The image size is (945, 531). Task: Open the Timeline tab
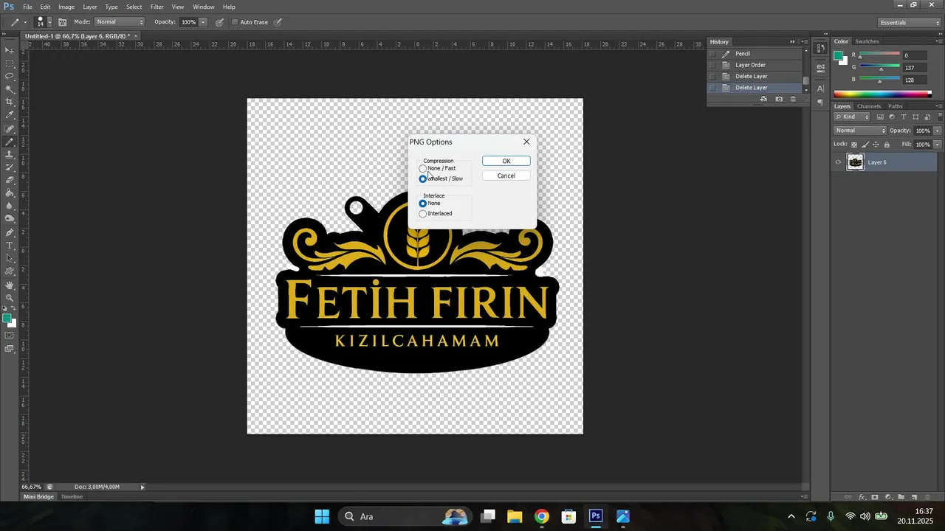[72, 497]
